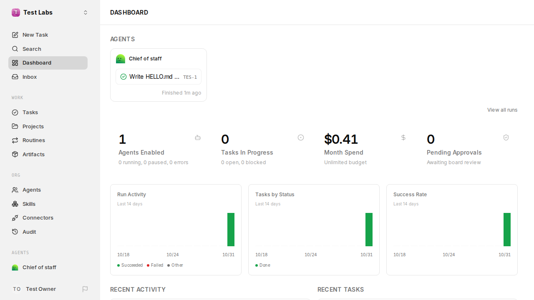The image size is (534, 300).
Task: Click the Test Labs workspace logo icon
Action: click(16, 12)
